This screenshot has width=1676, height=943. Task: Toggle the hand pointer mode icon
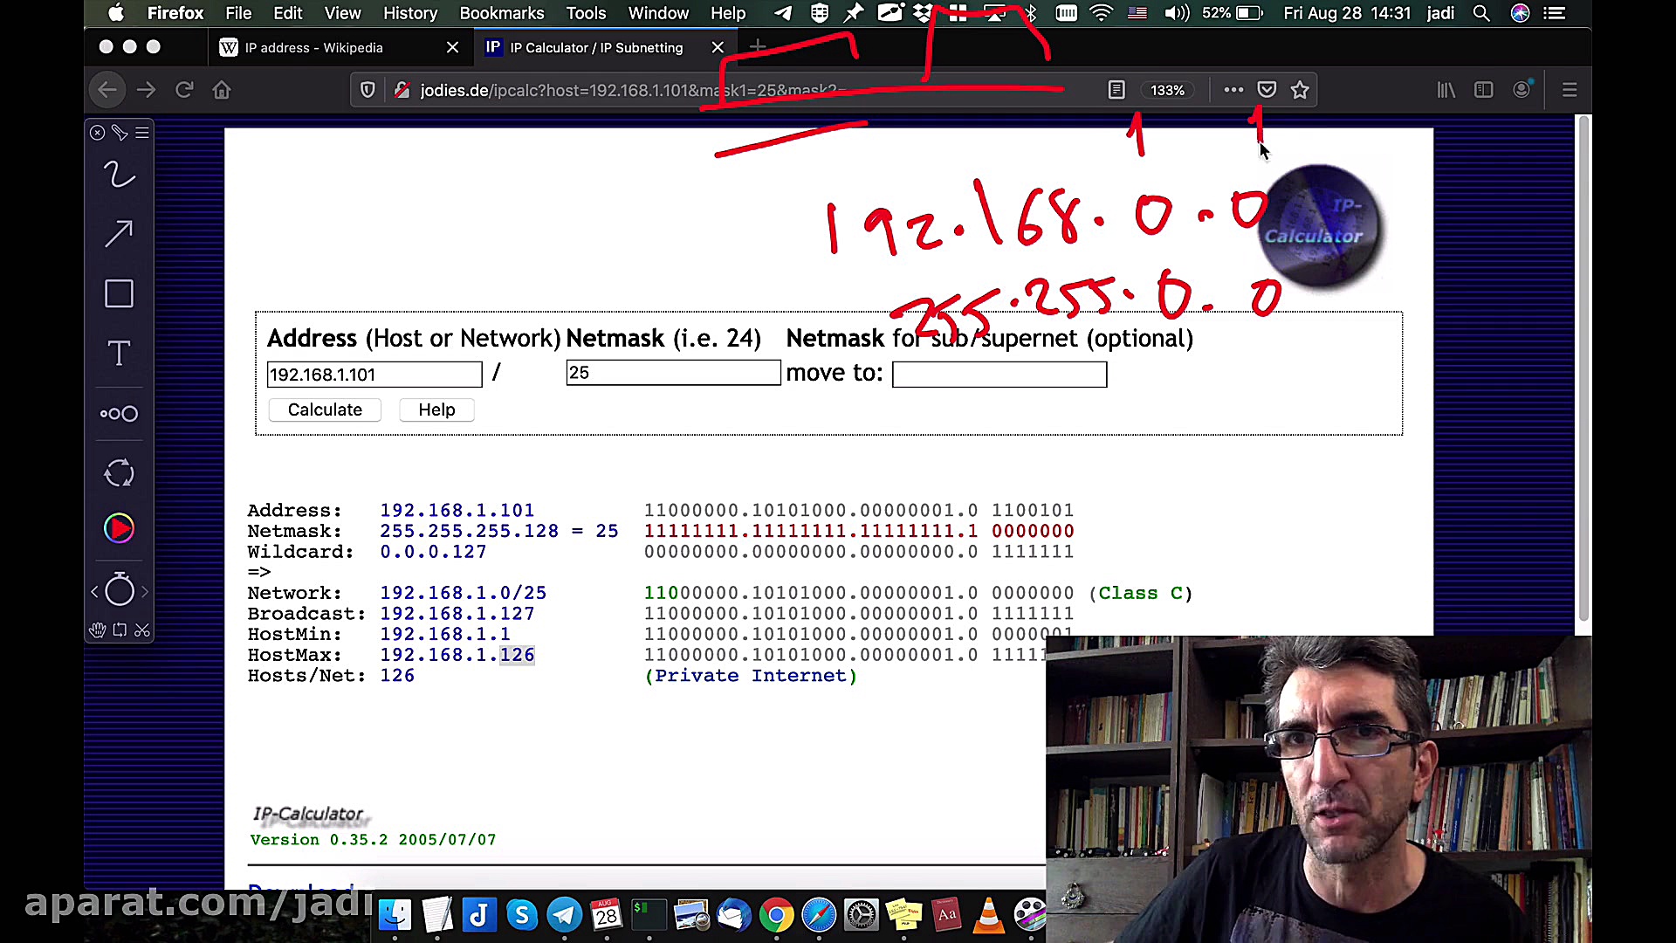point(97,630)
